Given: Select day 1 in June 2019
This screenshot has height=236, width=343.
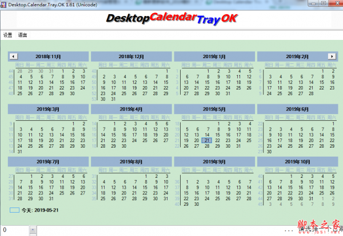Looking at the screenshot, I should coord(333,124).
